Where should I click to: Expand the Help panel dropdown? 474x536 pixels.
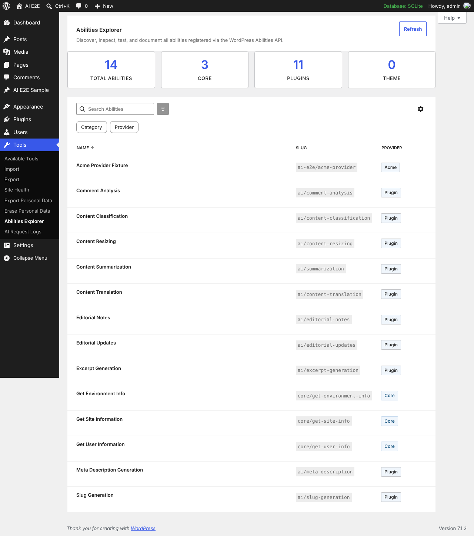click(452, 18)
